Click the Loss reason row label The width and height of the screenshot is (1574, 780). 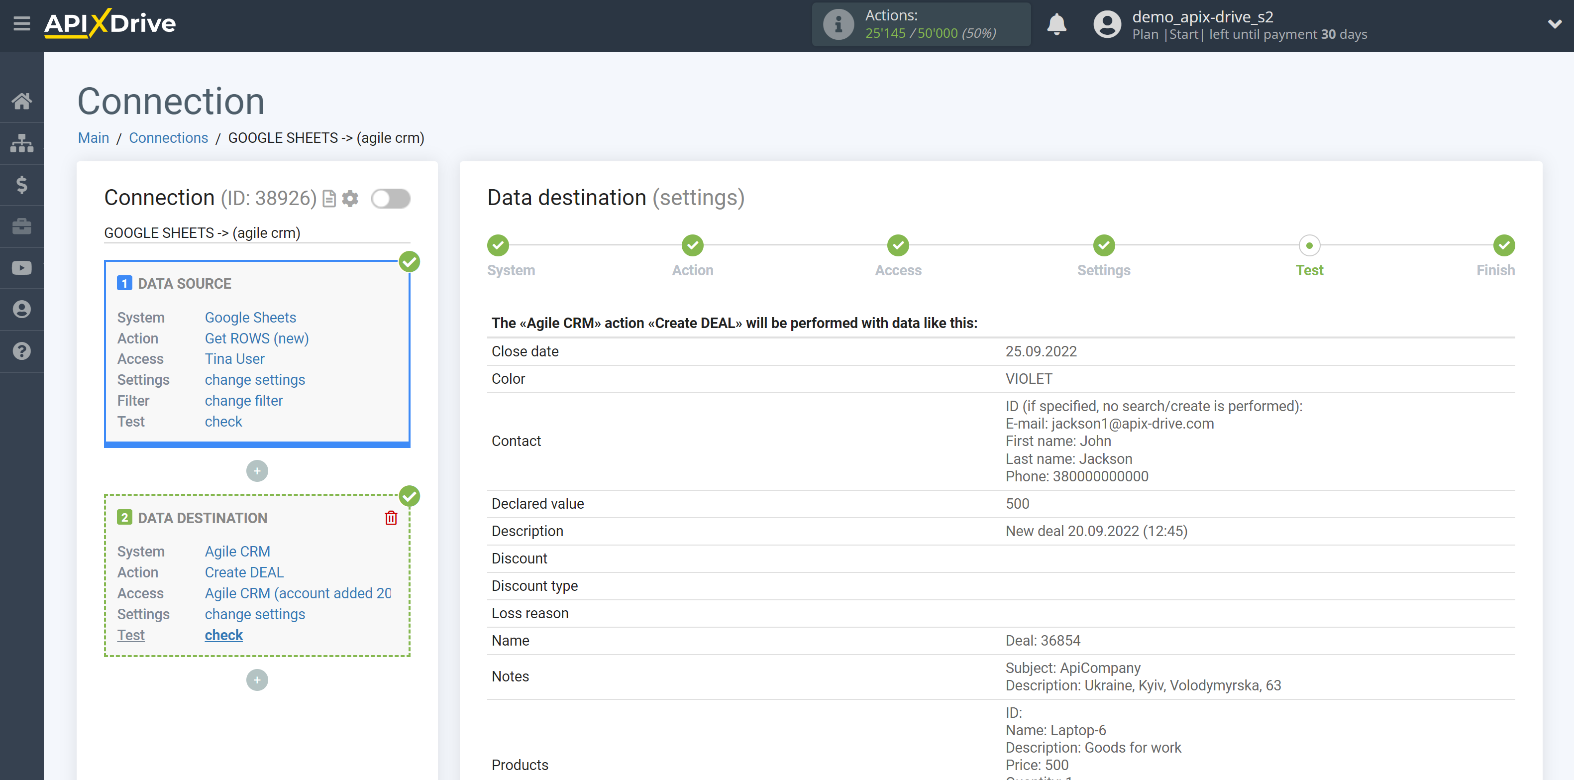530,613
